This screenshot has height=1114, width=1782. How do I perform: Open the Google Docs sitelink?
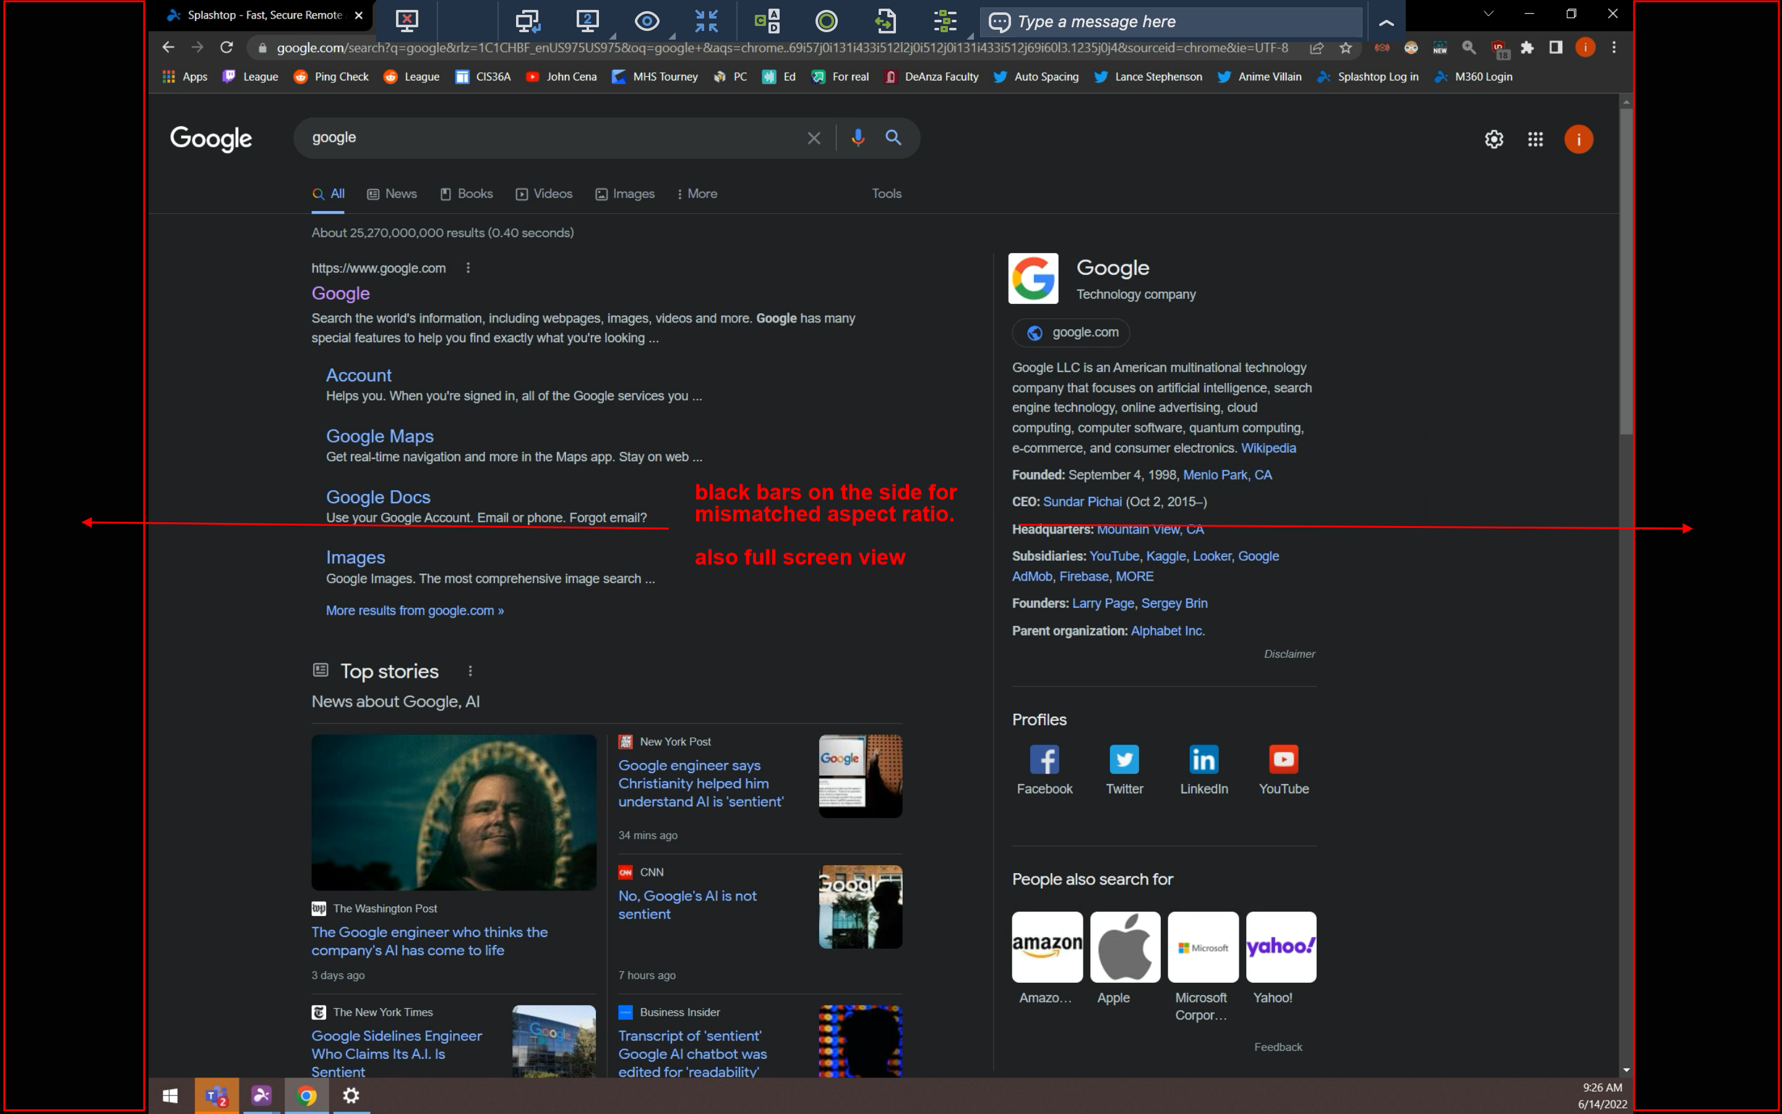click(379, 498)
